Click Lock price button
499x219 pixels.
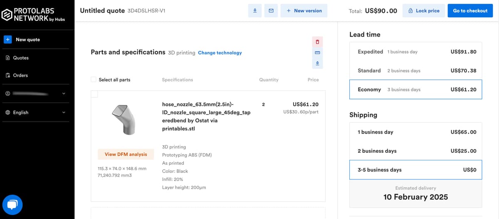point(424,11)
